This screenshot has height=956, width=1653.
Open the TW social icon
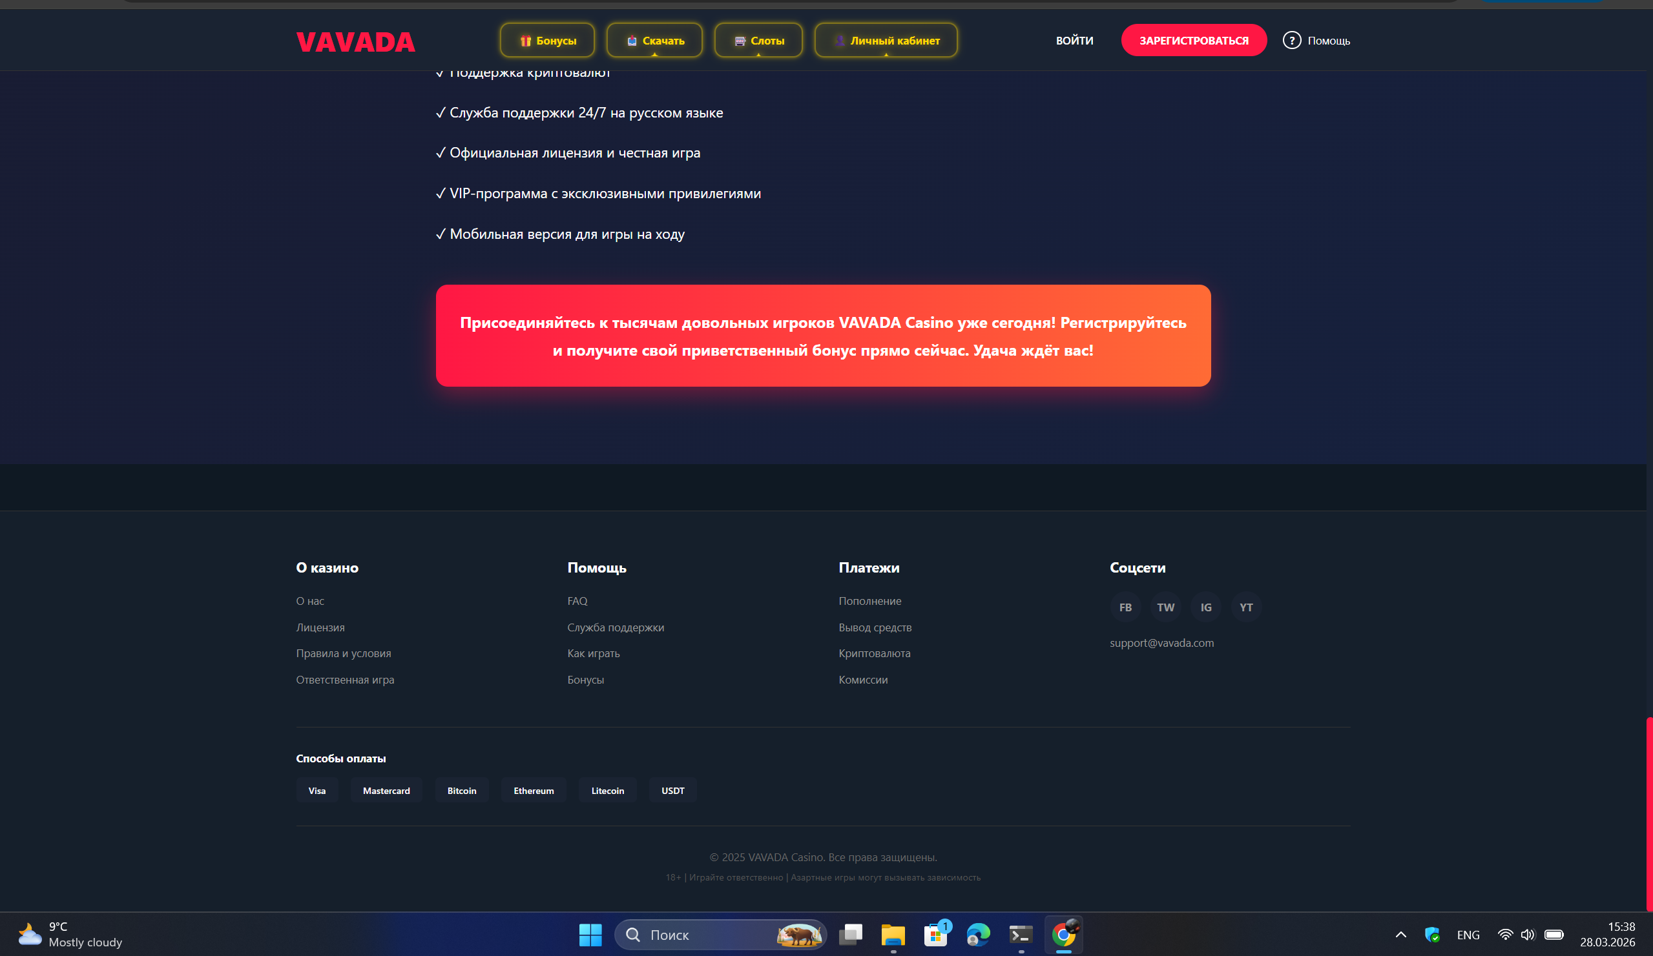tap(1166, 607)
